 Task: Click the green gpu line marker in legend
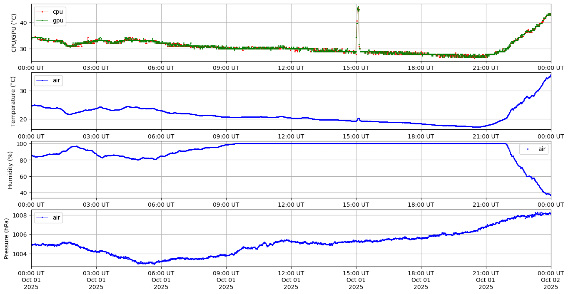click(x=42, y=20)
